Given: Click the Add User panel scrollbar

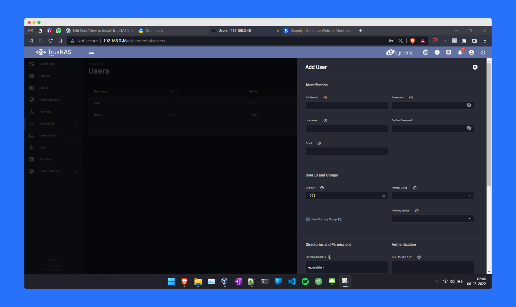Looking at the screenshot, I should (x=489, y=125).
